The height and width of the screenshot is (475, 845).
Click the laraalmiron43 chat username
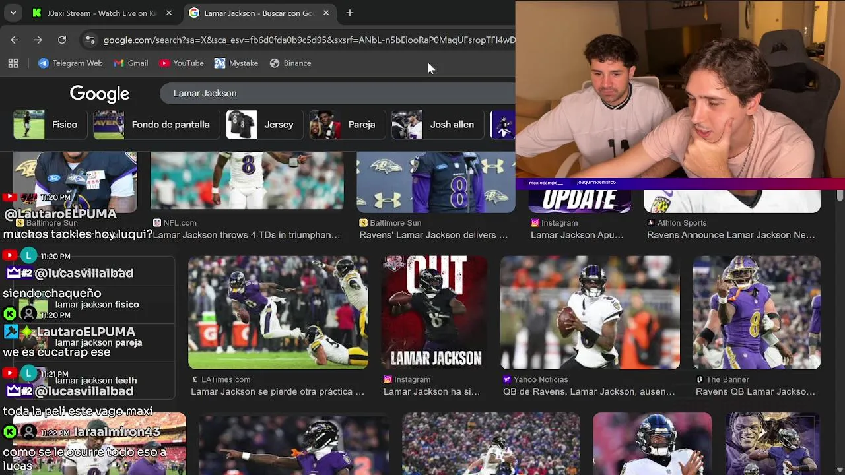tap(117, 433)
